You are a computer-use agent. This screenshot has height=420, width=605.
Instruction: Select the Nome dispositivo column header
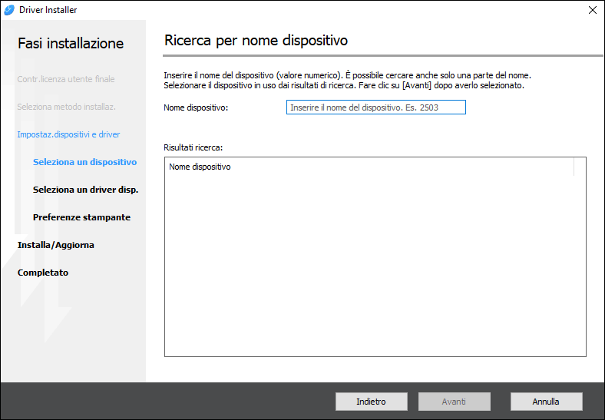[369, 167]
